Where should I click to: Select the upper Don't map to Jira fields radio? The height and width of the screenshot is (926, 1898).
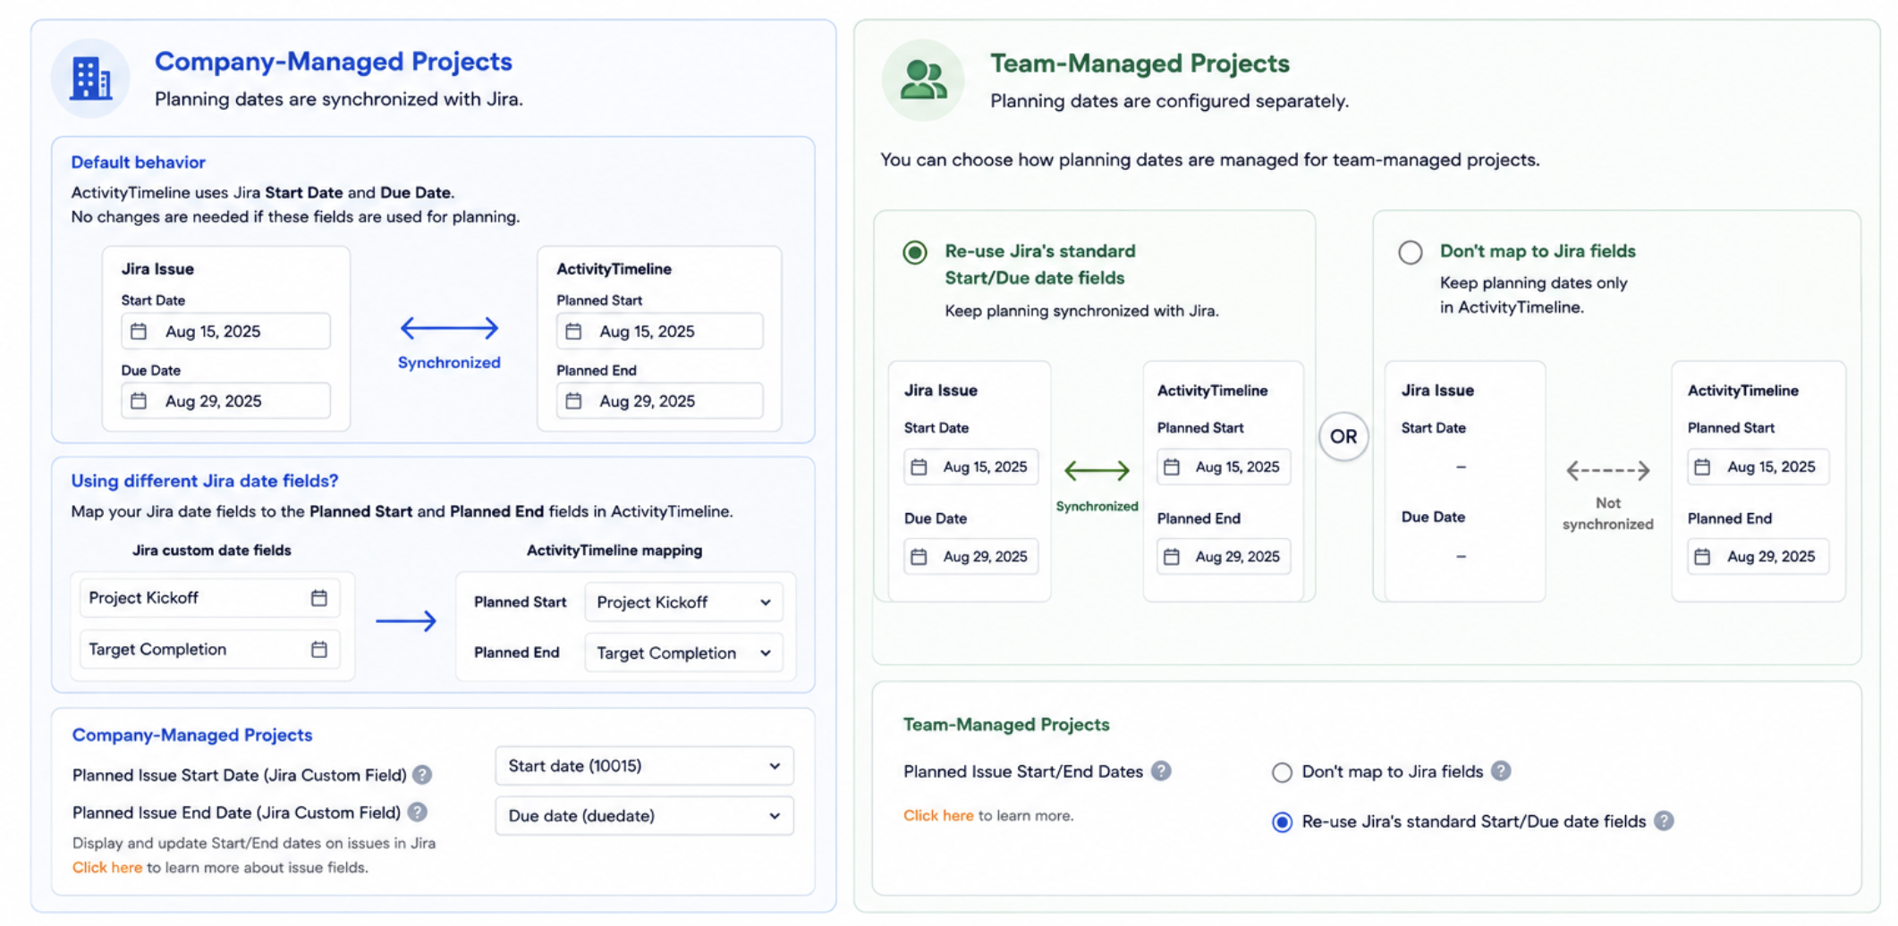pyautogui.click(x=1411, y=253)
